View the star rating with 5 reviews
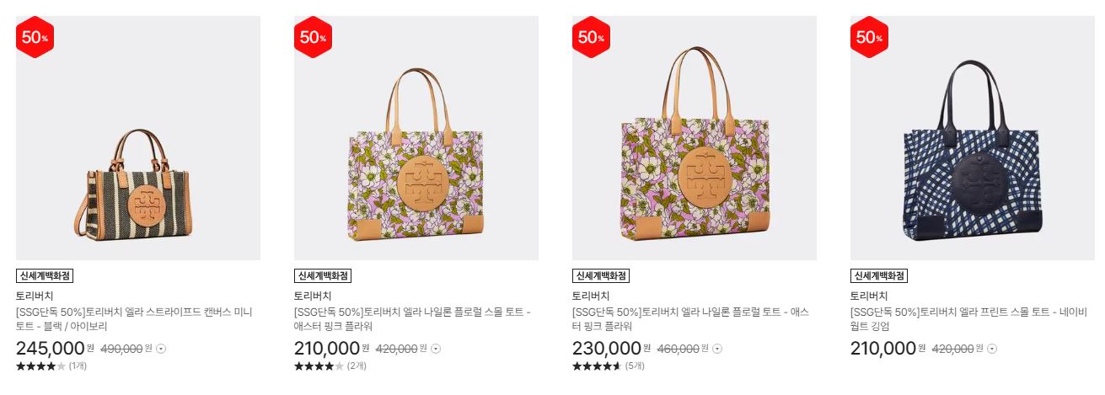Image resolution: width=1105 pixels, height=395 pixels. [x=609, y=366]
